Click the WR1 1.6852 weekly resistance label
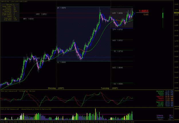Screen dimensions: 179x123 coord(41,14)
